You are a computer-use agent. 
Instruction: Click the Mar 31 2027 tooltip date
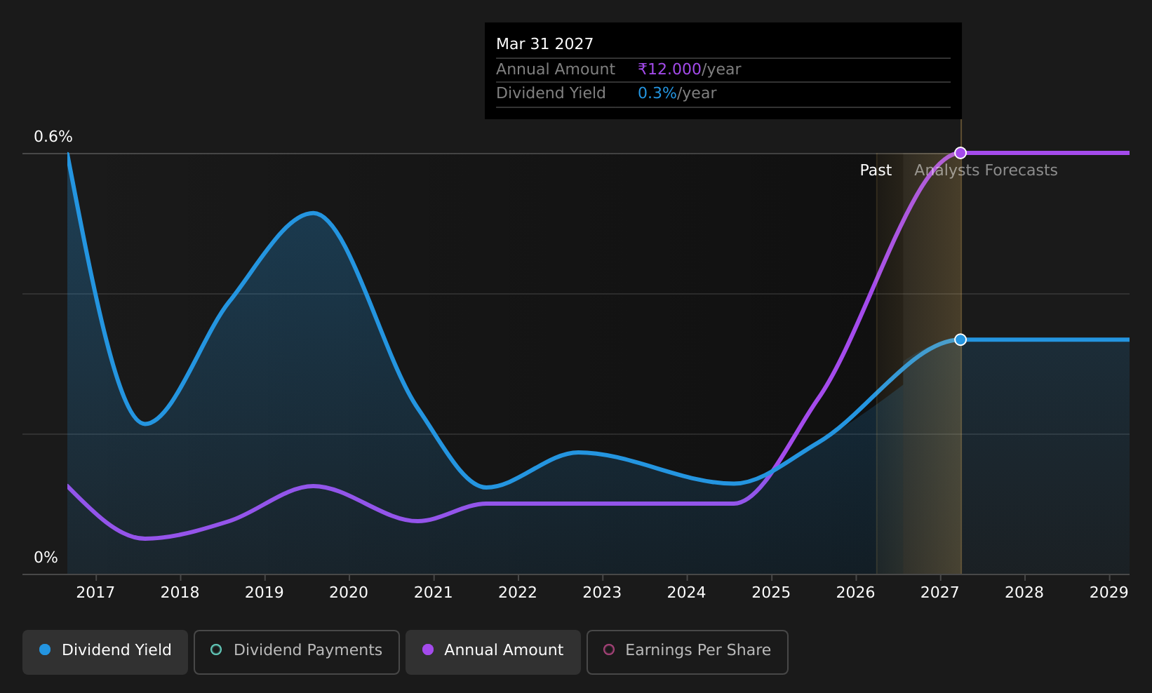[x=544, y=44]
